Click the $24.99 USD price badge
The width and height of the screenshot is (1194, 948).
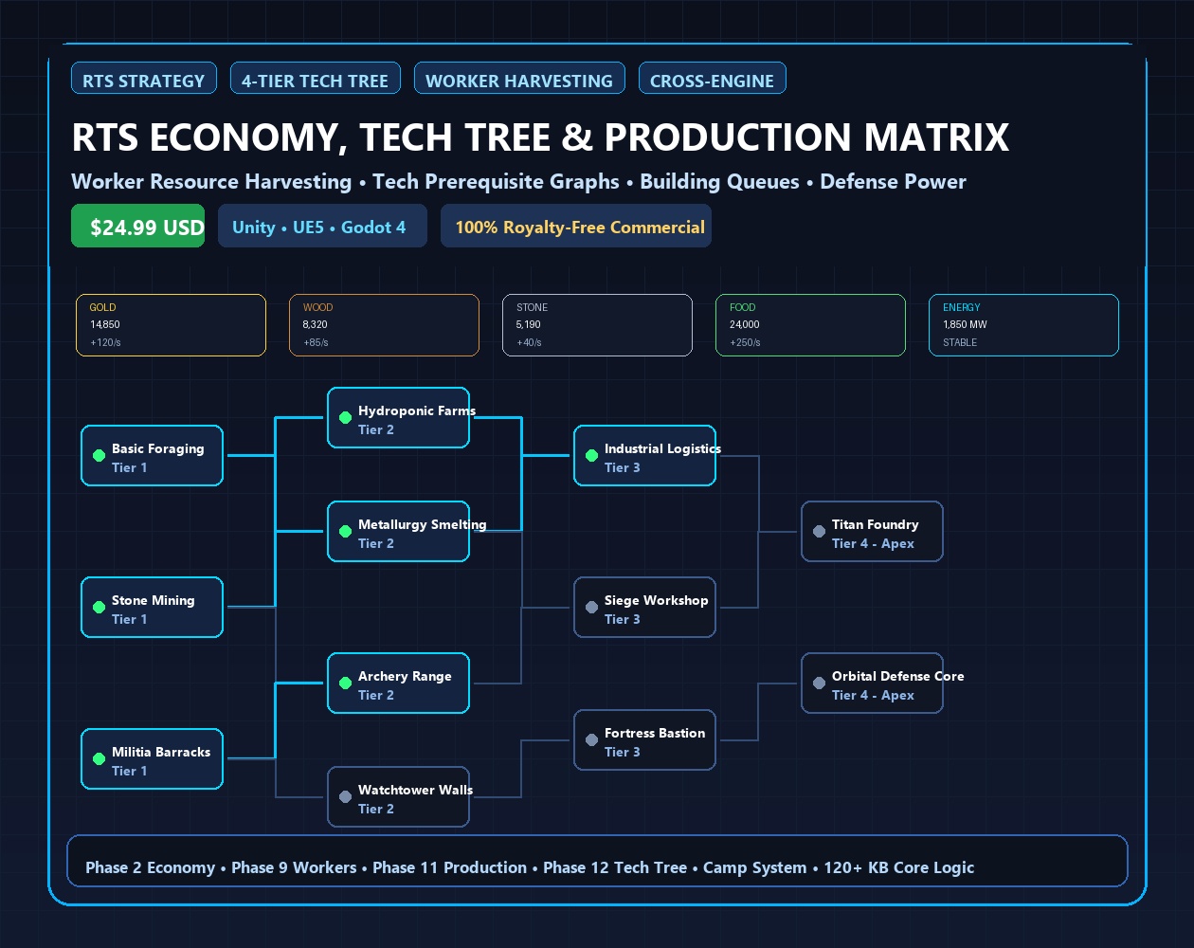coord(138,226)
